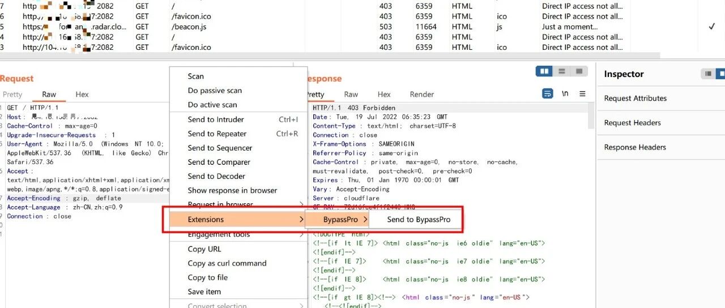725x308 pixels.
Task: Switch to top-bottom split layout icon
Action: (x=561, y=71)
